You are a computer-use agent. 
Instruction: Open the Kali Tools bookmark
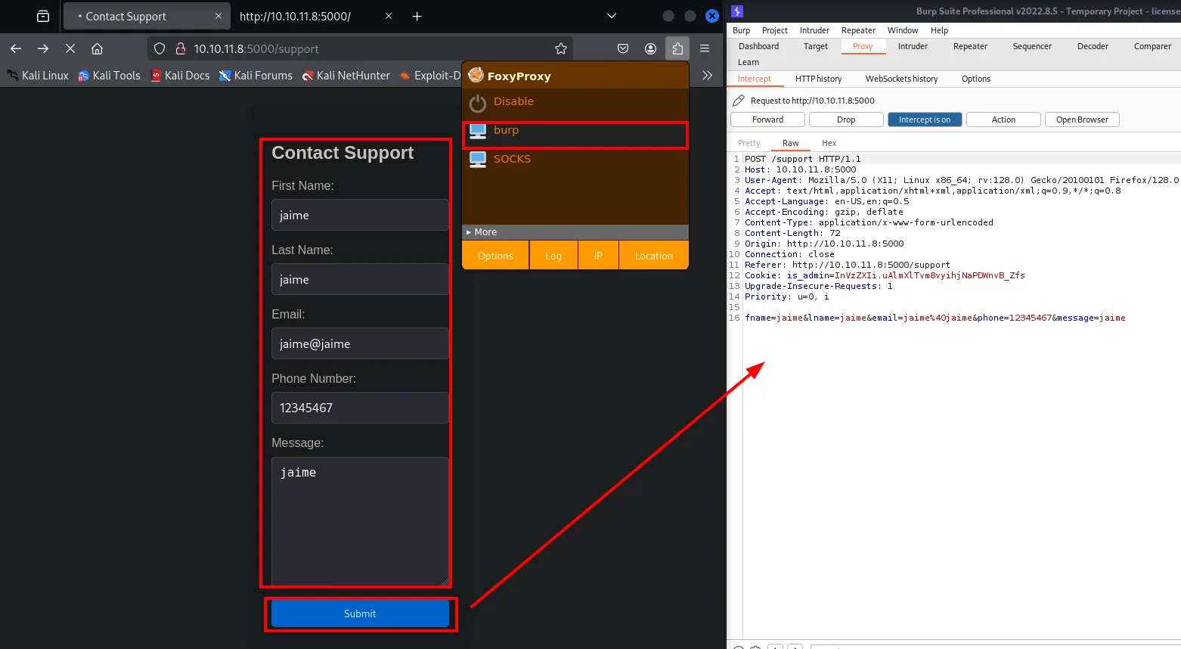(109, 76)
